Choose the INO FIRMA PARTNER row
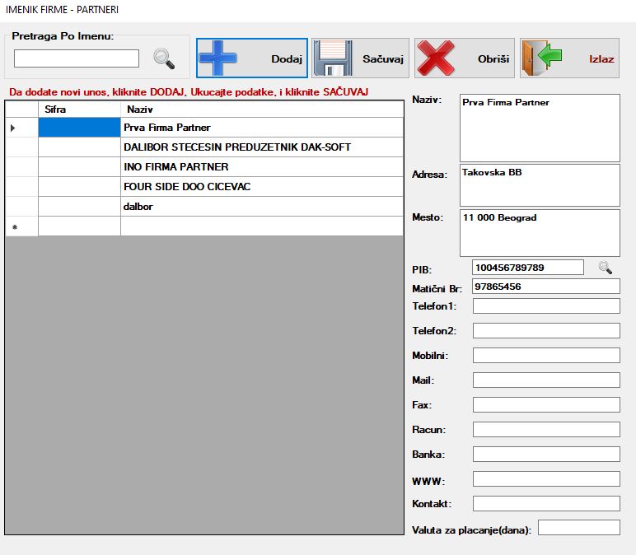 pos(262,167)
